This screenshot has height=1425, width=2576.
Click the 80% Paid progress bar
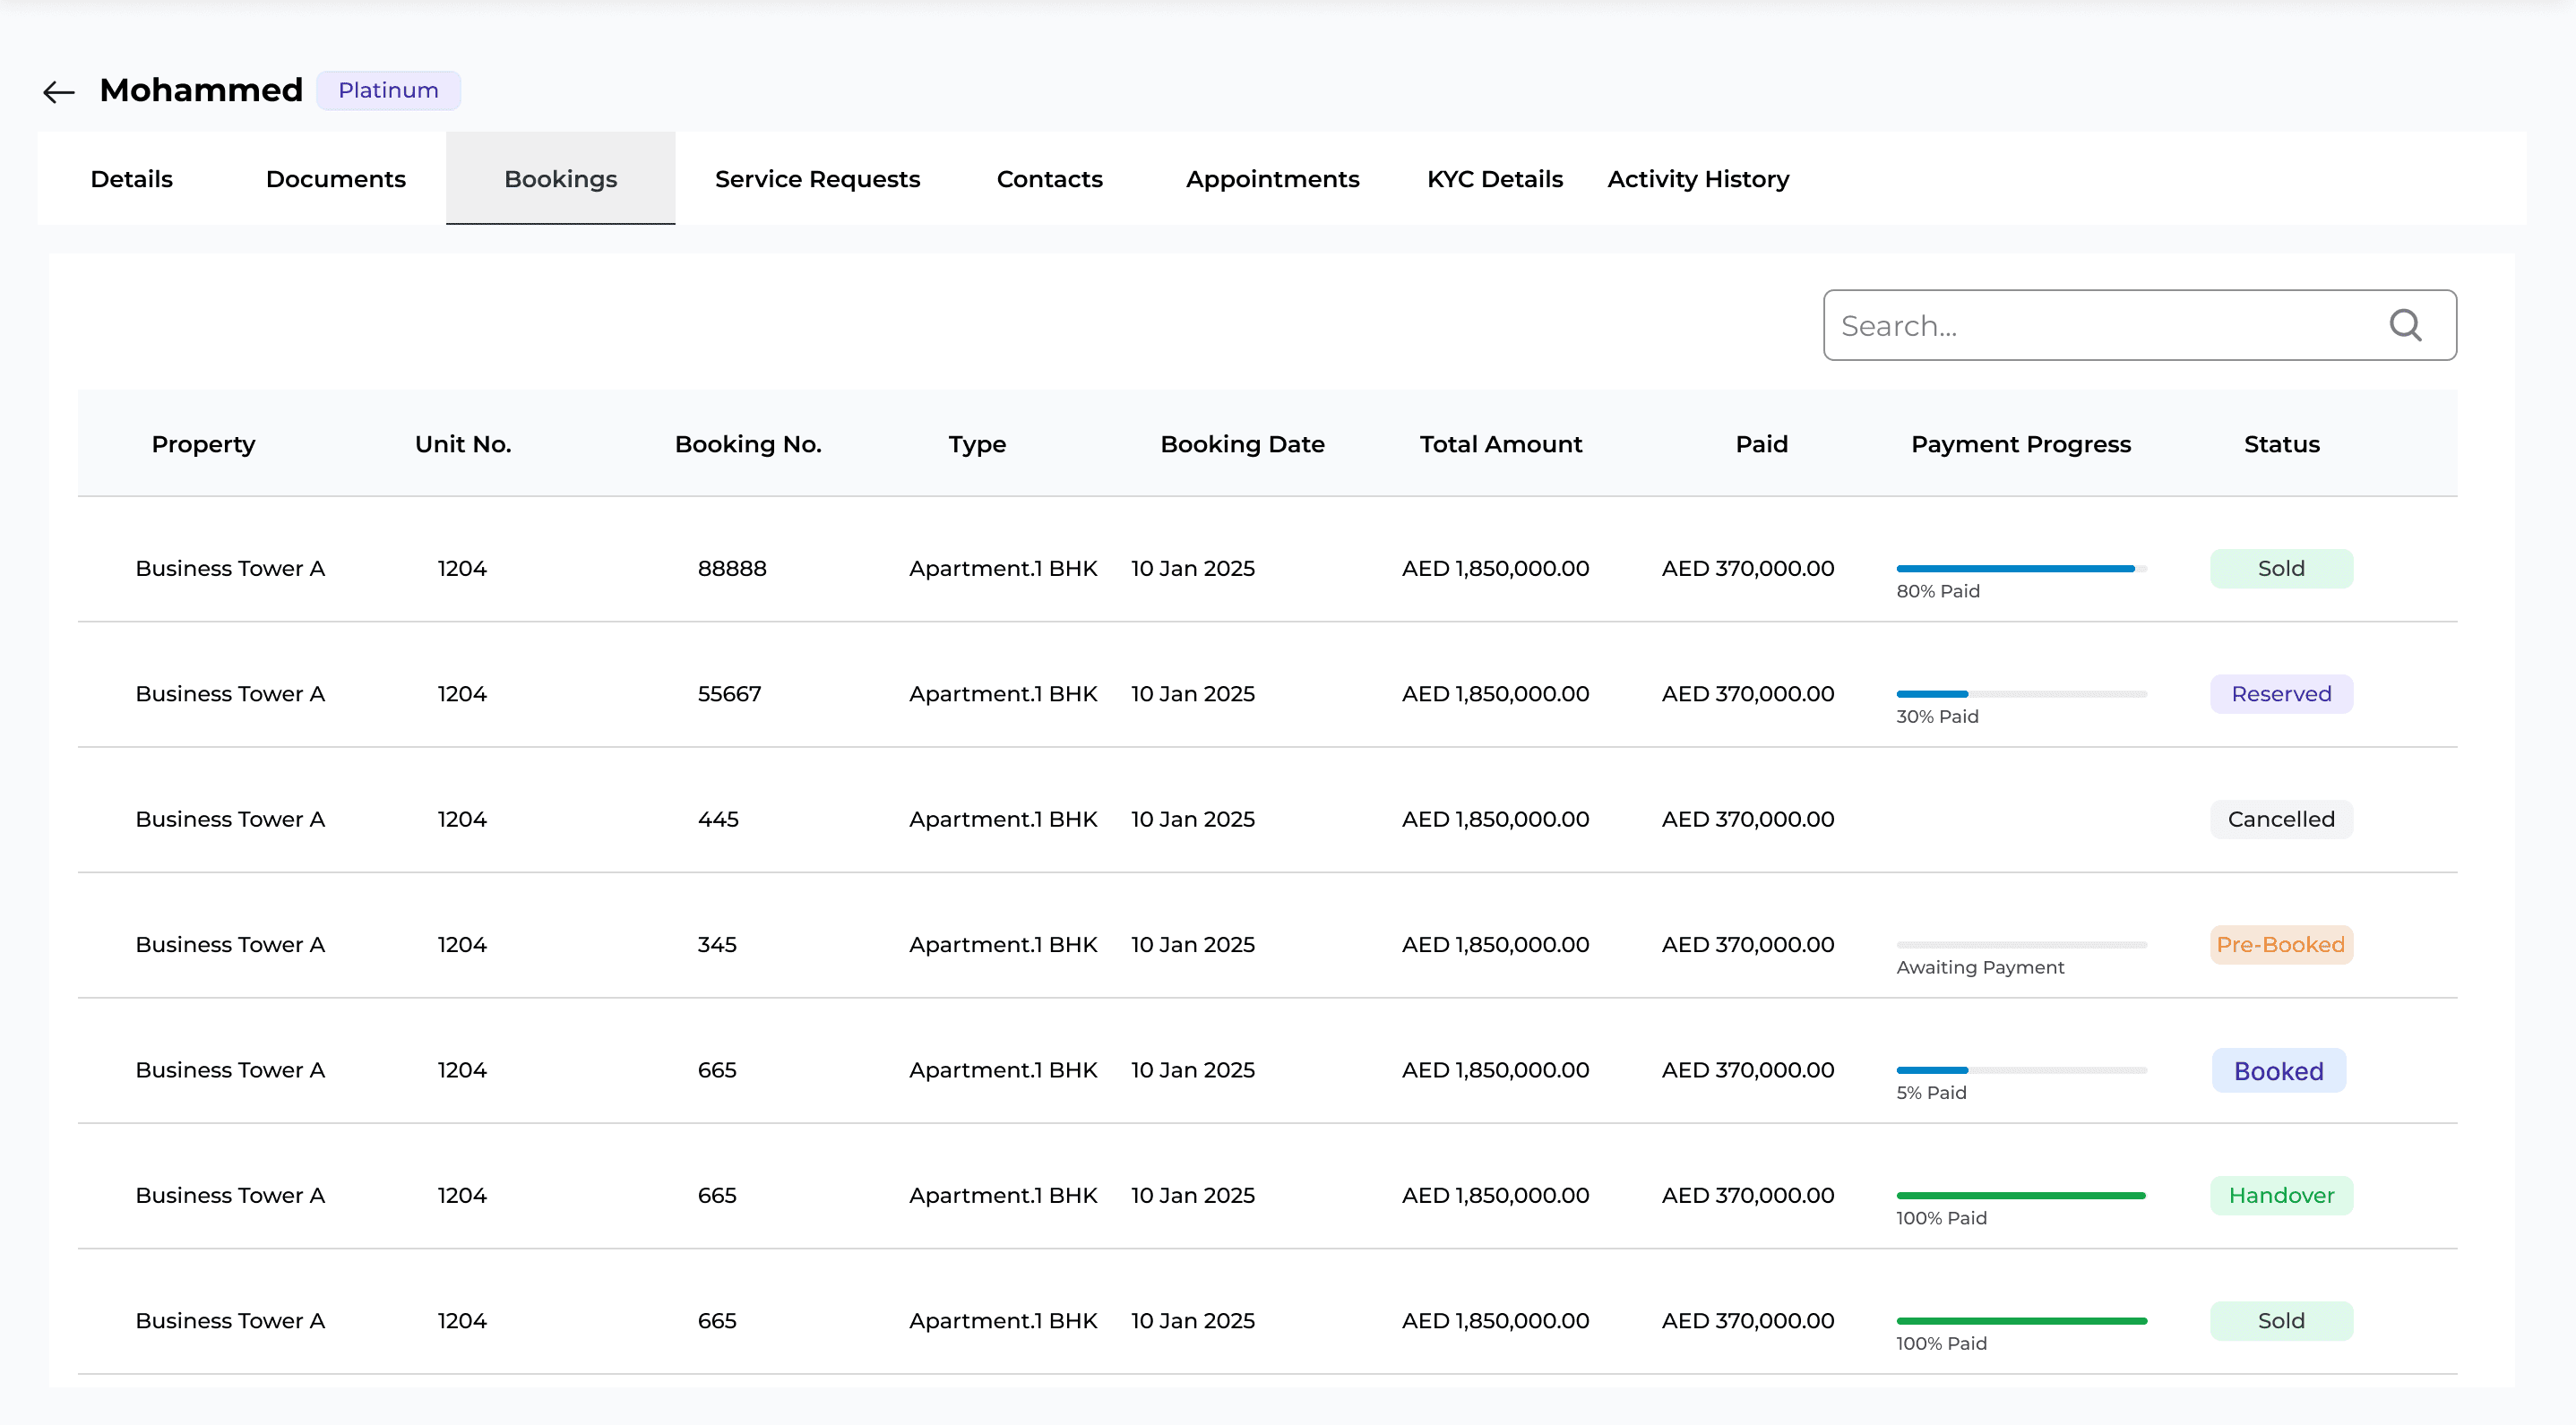pyautogui.click(x=2022, y=569)
